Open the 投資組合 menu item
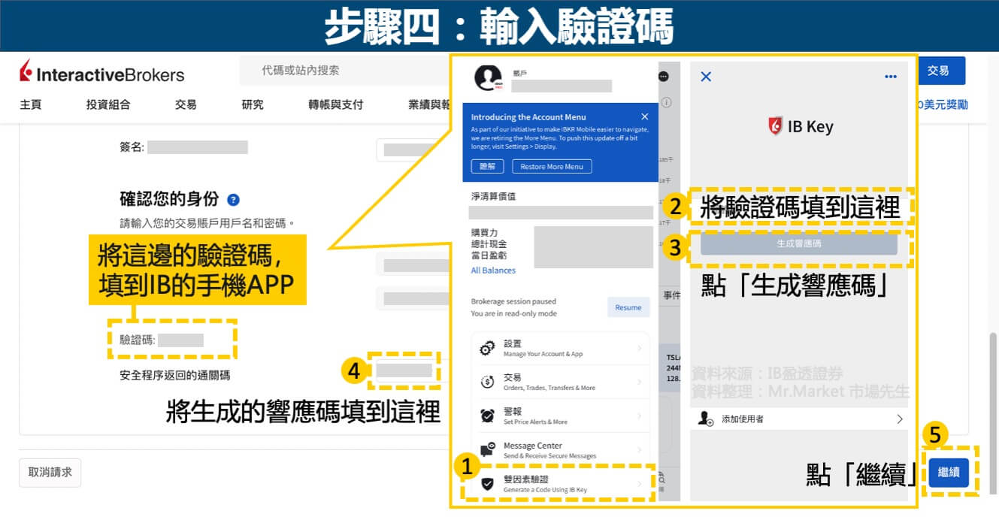This screenshot has height=523, width=999. click(x=108, y=104)
